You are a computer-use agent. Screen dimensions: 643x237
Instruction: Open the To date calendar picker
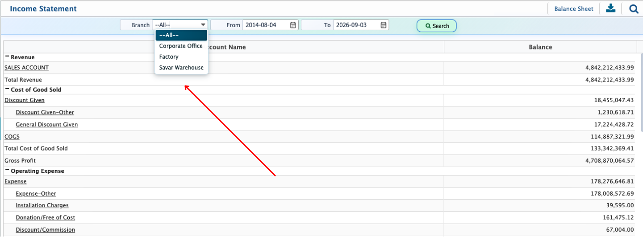pyautogui.click(x=383, y=25)
